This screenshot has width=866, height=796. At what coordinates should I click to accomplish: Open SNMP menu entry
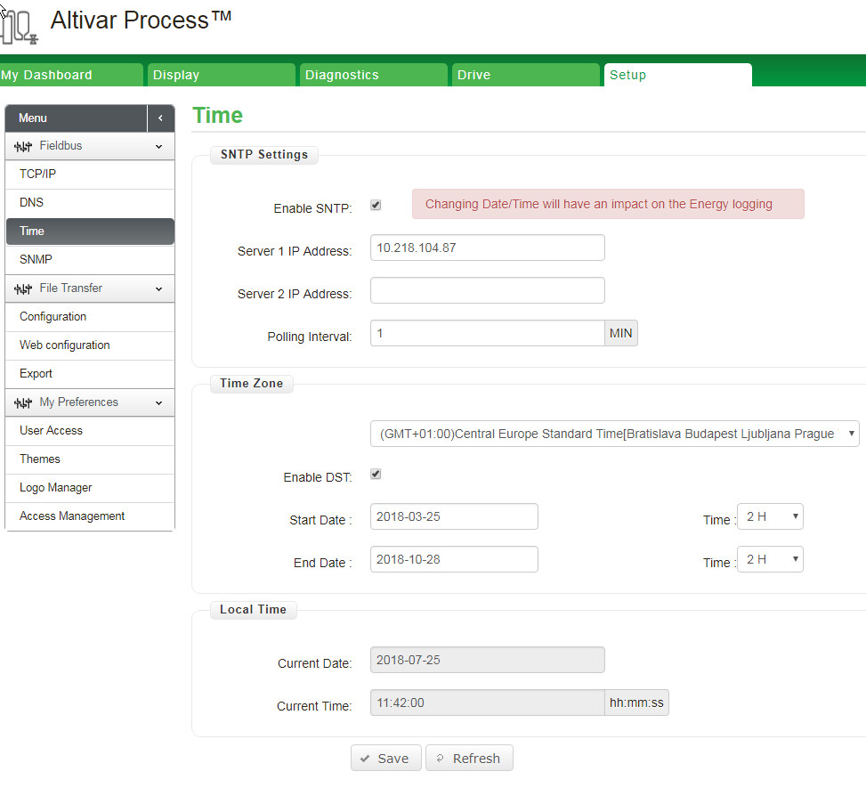click(x=90, y=260)
